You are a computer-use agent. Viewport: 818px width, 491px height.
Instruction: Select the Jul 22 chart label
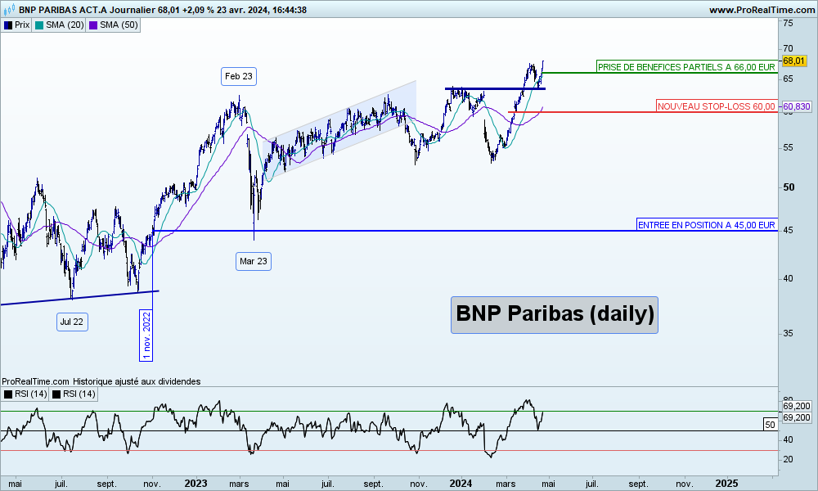pyautogui.click(x=71, y=322)
